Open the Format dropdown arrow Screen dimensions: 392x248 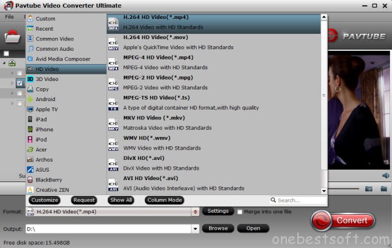(x=195, y=212)
